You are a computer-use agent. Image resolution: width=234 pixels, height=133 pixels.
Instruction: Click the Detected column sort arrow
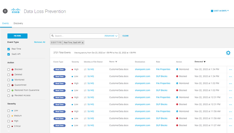click(x=205, y=62)
